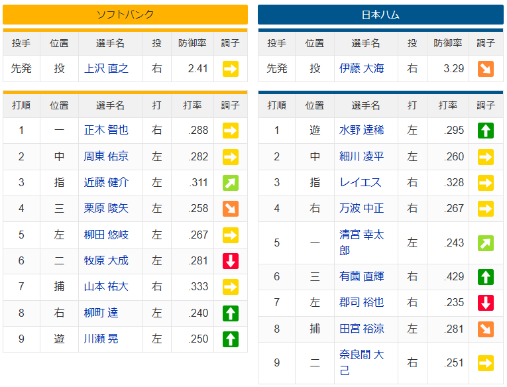Click 細川 凌平 yellow condition arrow
This screenshot has width=507, height=387.
486,157
